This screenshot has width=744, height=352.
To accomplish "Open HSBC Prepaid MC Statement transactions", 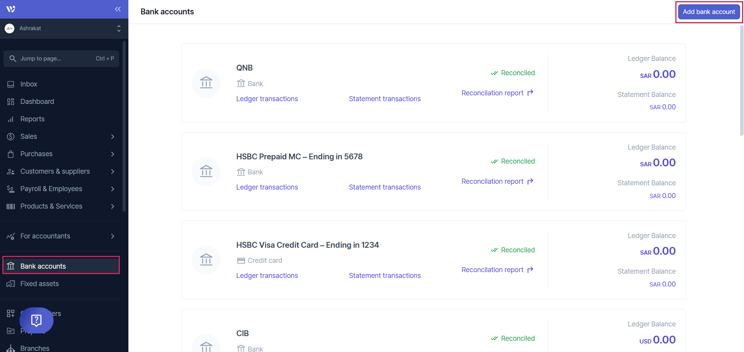I will click(x=384, y=187).
